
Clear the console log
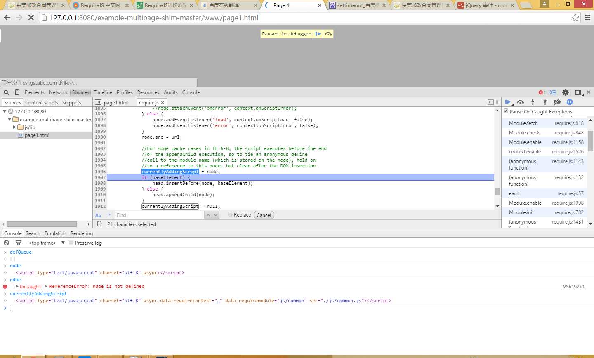[6, 243]
